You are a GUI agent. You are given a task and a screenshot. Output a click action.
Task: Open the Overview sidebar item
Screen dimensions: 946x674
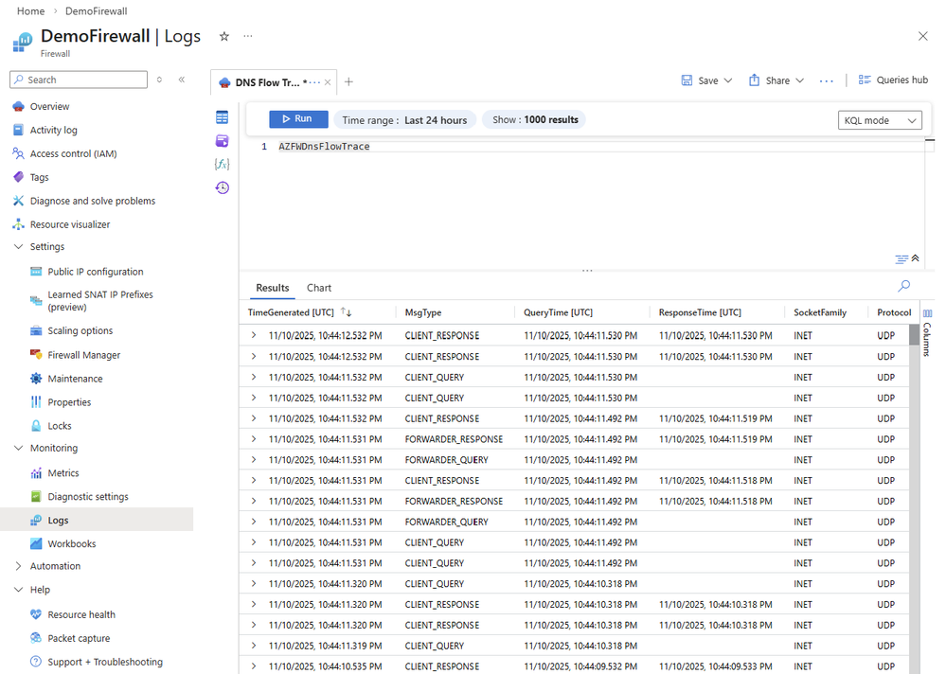49,107
